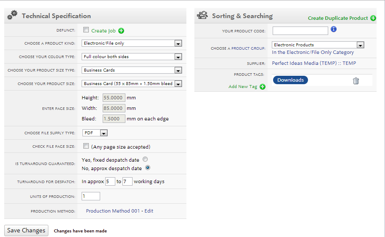The height and width of the screenshot is (237, 385).
Task: Click the green plus icon beside Create Job
Action: point(121,31)
